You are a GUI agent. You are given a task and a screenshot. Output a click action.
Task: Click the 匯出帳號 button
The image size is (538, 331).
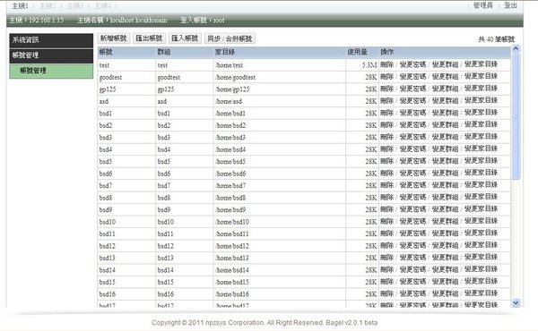point(149,38)
